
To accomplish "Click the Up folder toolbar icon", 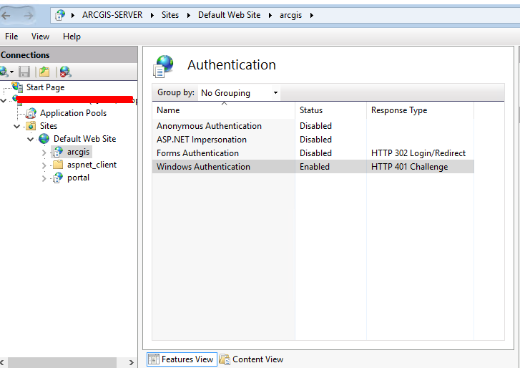I will [44, 72].
